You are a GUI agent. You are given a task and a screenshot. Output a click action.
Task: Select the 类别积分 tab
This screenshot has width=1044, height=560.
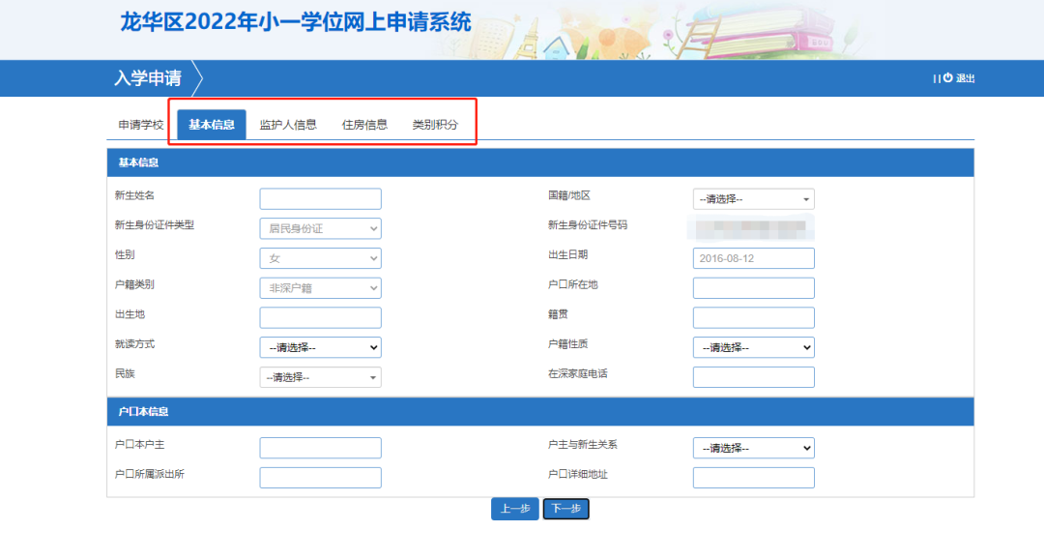[x=436, y=124]
